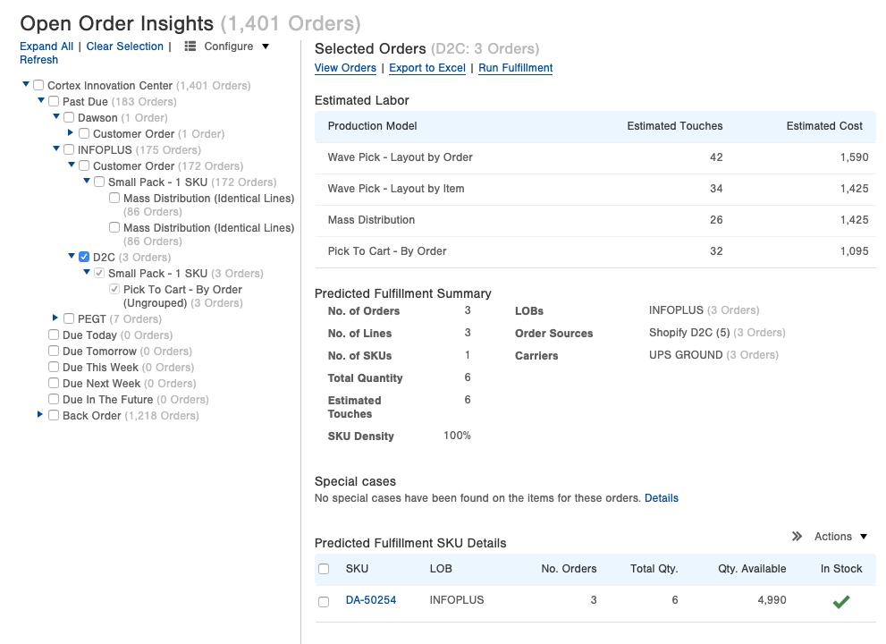Tick the INFOPLUS checkbox in tree
Screen dimensions: 886x644
[69, 150]
